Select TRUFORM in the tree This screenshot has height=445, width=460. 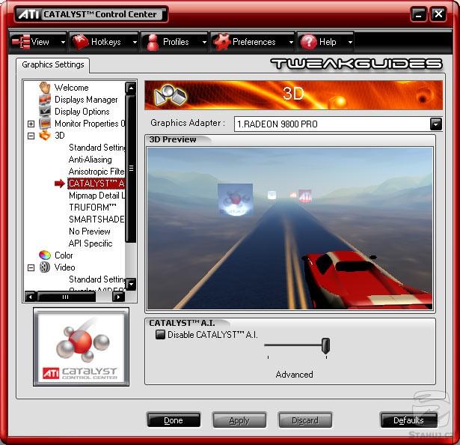point(93,208)
